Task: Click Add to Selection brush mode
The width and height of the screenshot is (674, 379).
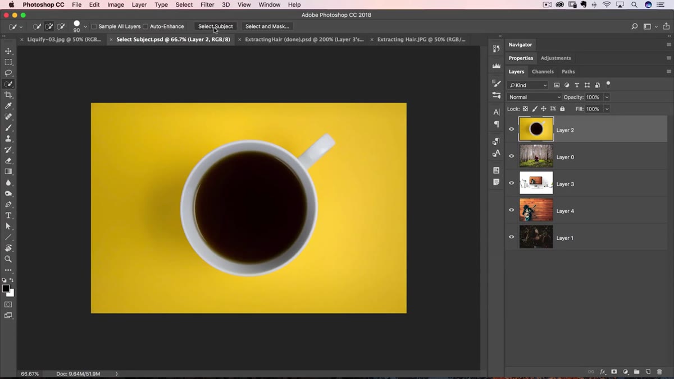Action: [49, 26]
